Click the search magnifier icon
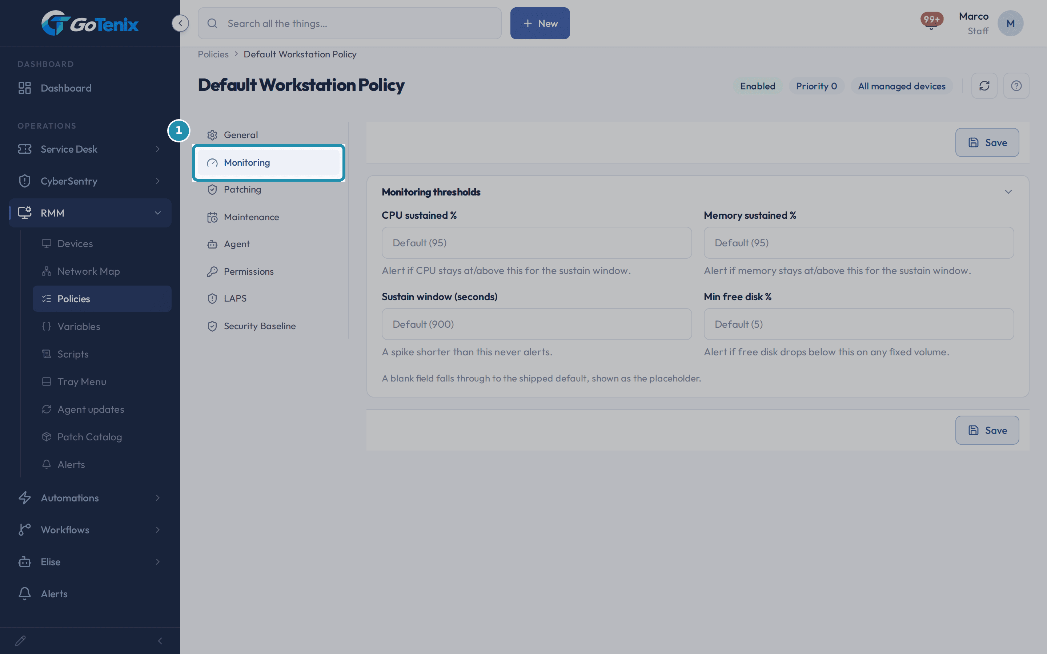The width and height of the screenshot is (1047, 654). click(x=212, y=23)
